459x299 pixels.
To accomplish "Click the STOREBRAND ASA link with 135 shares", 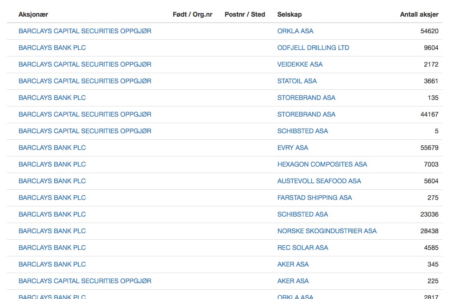I will [x=306, y=98].
